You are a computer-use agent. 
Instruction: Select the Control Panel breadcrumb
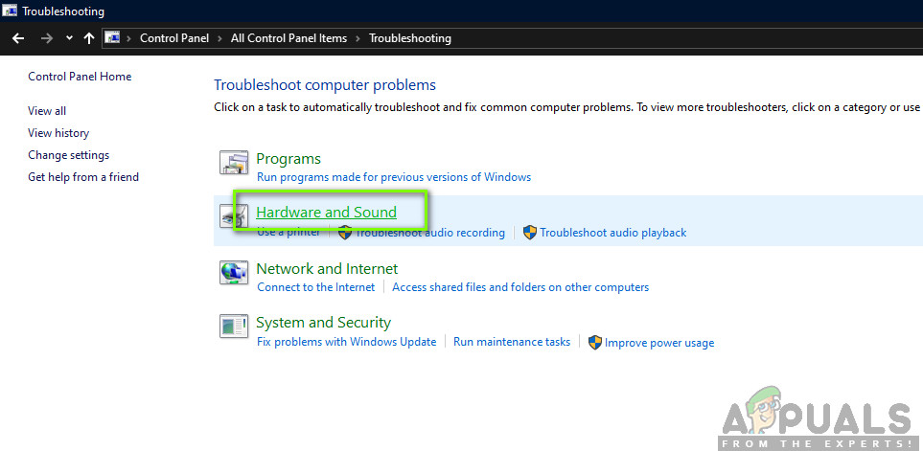click(x=174, y=38)
